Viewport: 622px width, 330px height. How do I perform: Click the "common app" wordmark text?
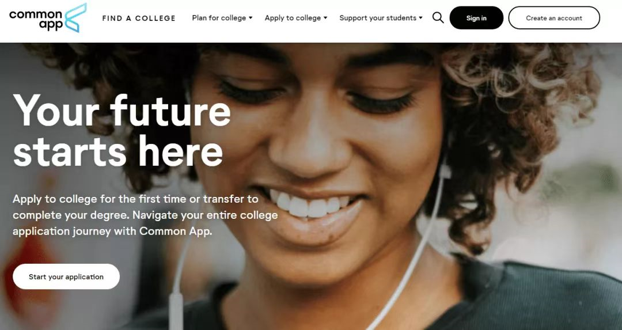pyautogui.click(x=36, y=20)
